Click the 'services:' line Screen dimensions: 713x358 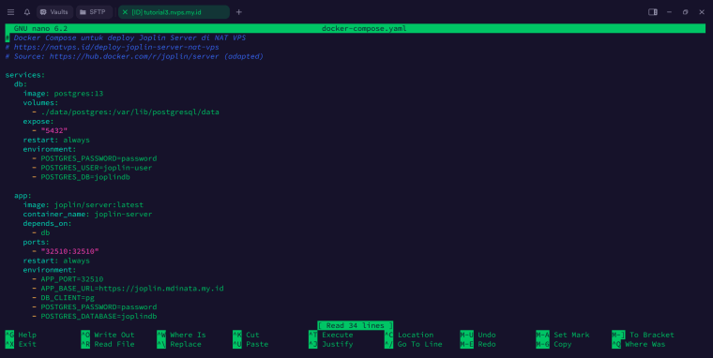pyautogui.click(x=25, y=75)
